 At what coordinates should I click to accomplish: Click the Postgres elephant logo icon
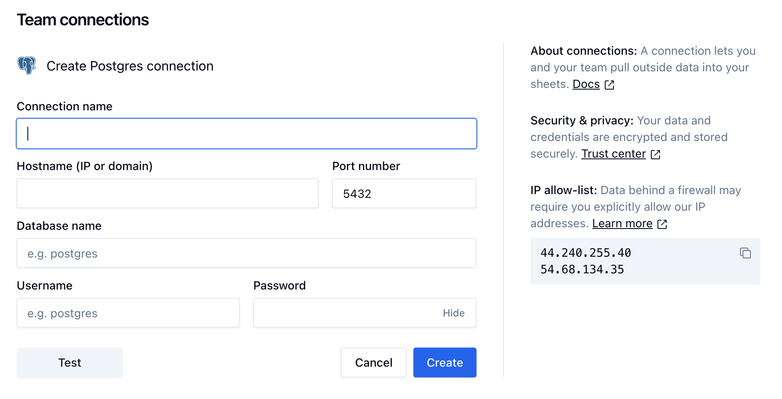[x=27, y=66]
